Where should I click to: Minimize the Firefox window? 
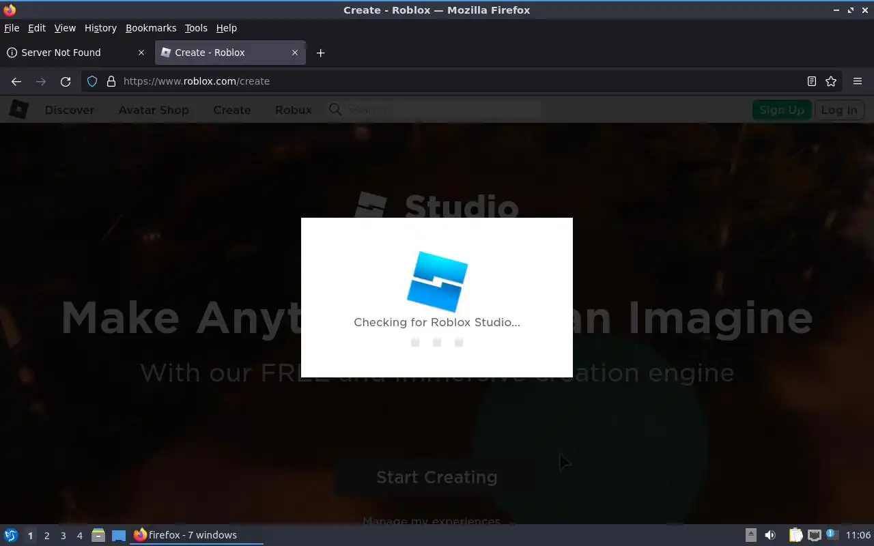836,10
